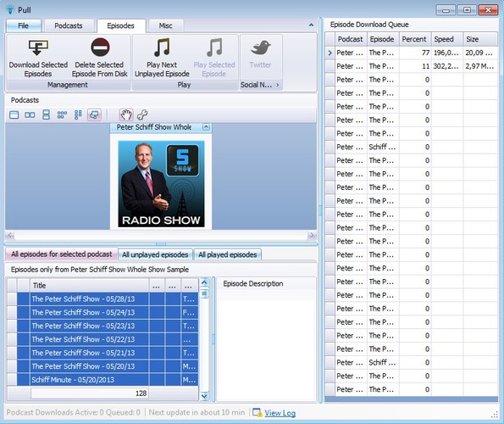Viewport: 504px width, 424px height.
Task: Collapse the ribbon with the up chevron
Action: tap(311, 25)
